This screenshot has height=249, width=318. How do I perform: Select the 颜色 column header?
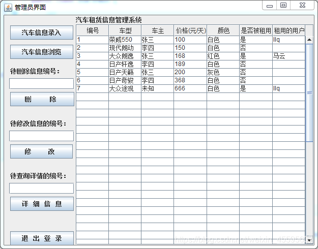pyautogui.click(x=223, y=30)
